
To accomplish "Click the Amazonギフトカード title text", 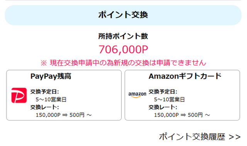I will pos(185,76).
